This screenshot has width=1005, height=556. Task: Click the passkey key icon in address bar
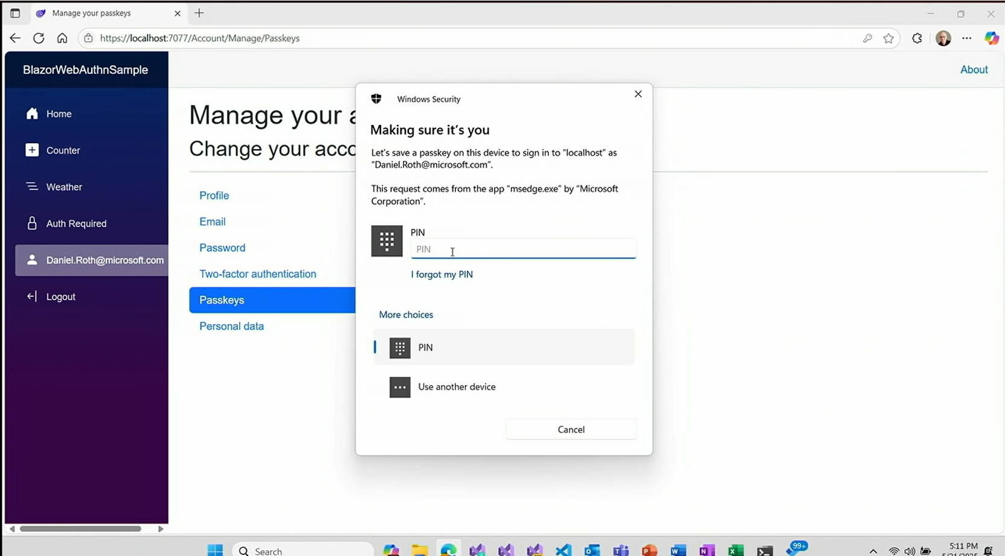coord(867,38)
